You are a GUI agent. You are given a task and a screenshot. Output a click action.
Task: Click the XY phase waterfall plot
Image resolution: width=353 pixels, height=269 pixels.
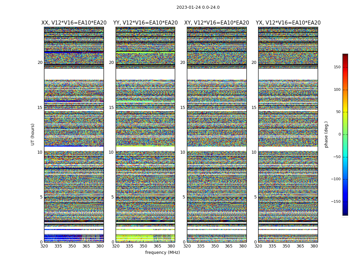coord(217,134)
